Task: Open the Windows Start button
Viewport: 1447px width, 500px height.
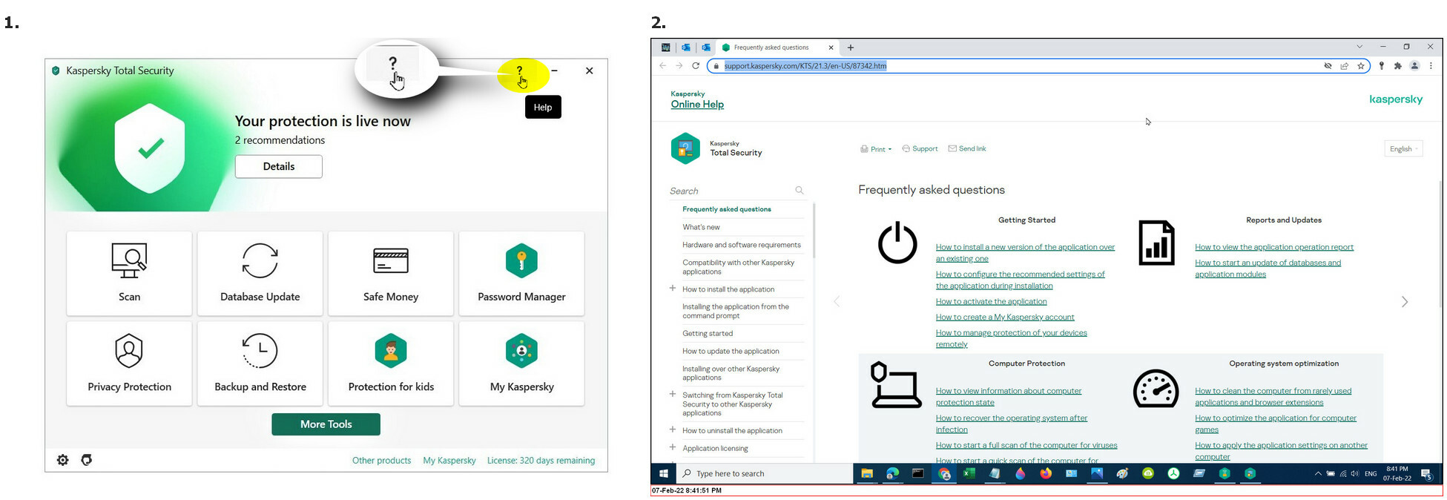Action: point(664,473)
